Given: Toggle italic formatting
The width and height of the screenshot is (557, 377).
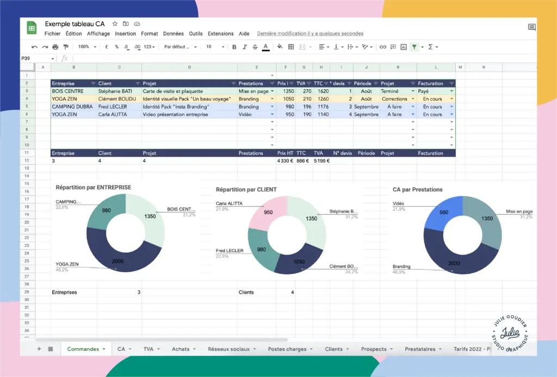Looking at the screenshot, I should (x=245, y=47).
